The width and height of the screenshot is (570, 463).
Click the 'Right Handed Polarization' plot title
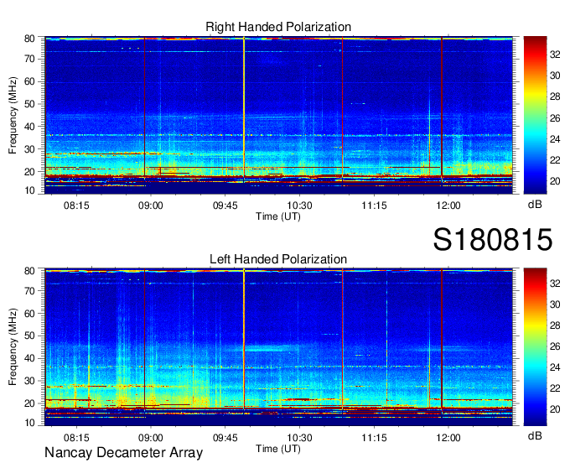(x=278, y=27)
